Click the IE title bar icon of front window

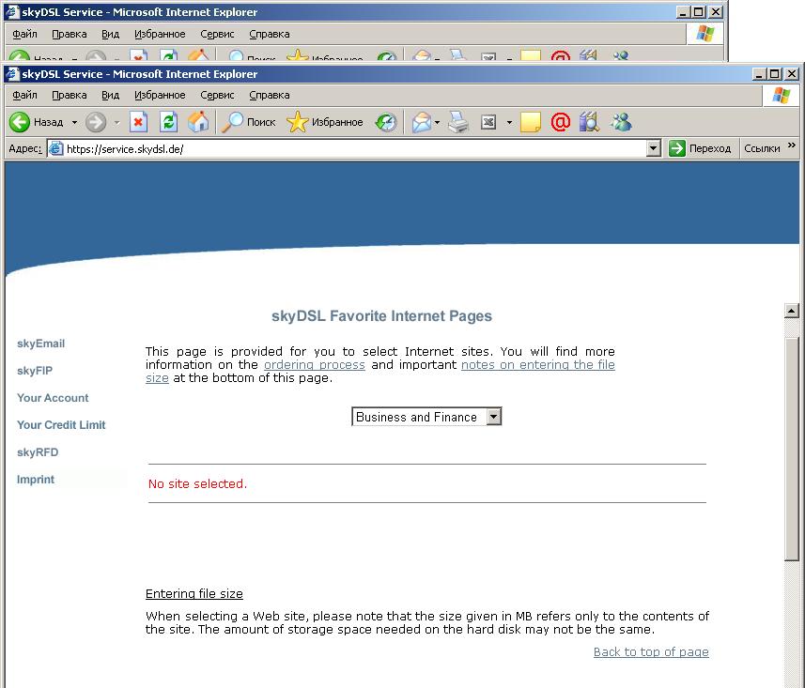(13, 74)
